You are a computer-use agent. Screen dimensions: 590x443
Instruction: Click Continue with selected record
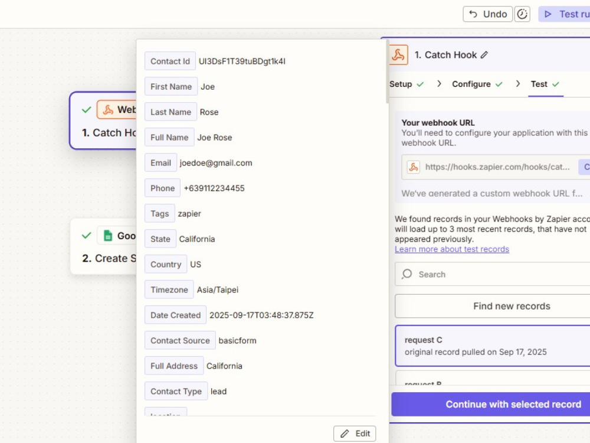491,404
